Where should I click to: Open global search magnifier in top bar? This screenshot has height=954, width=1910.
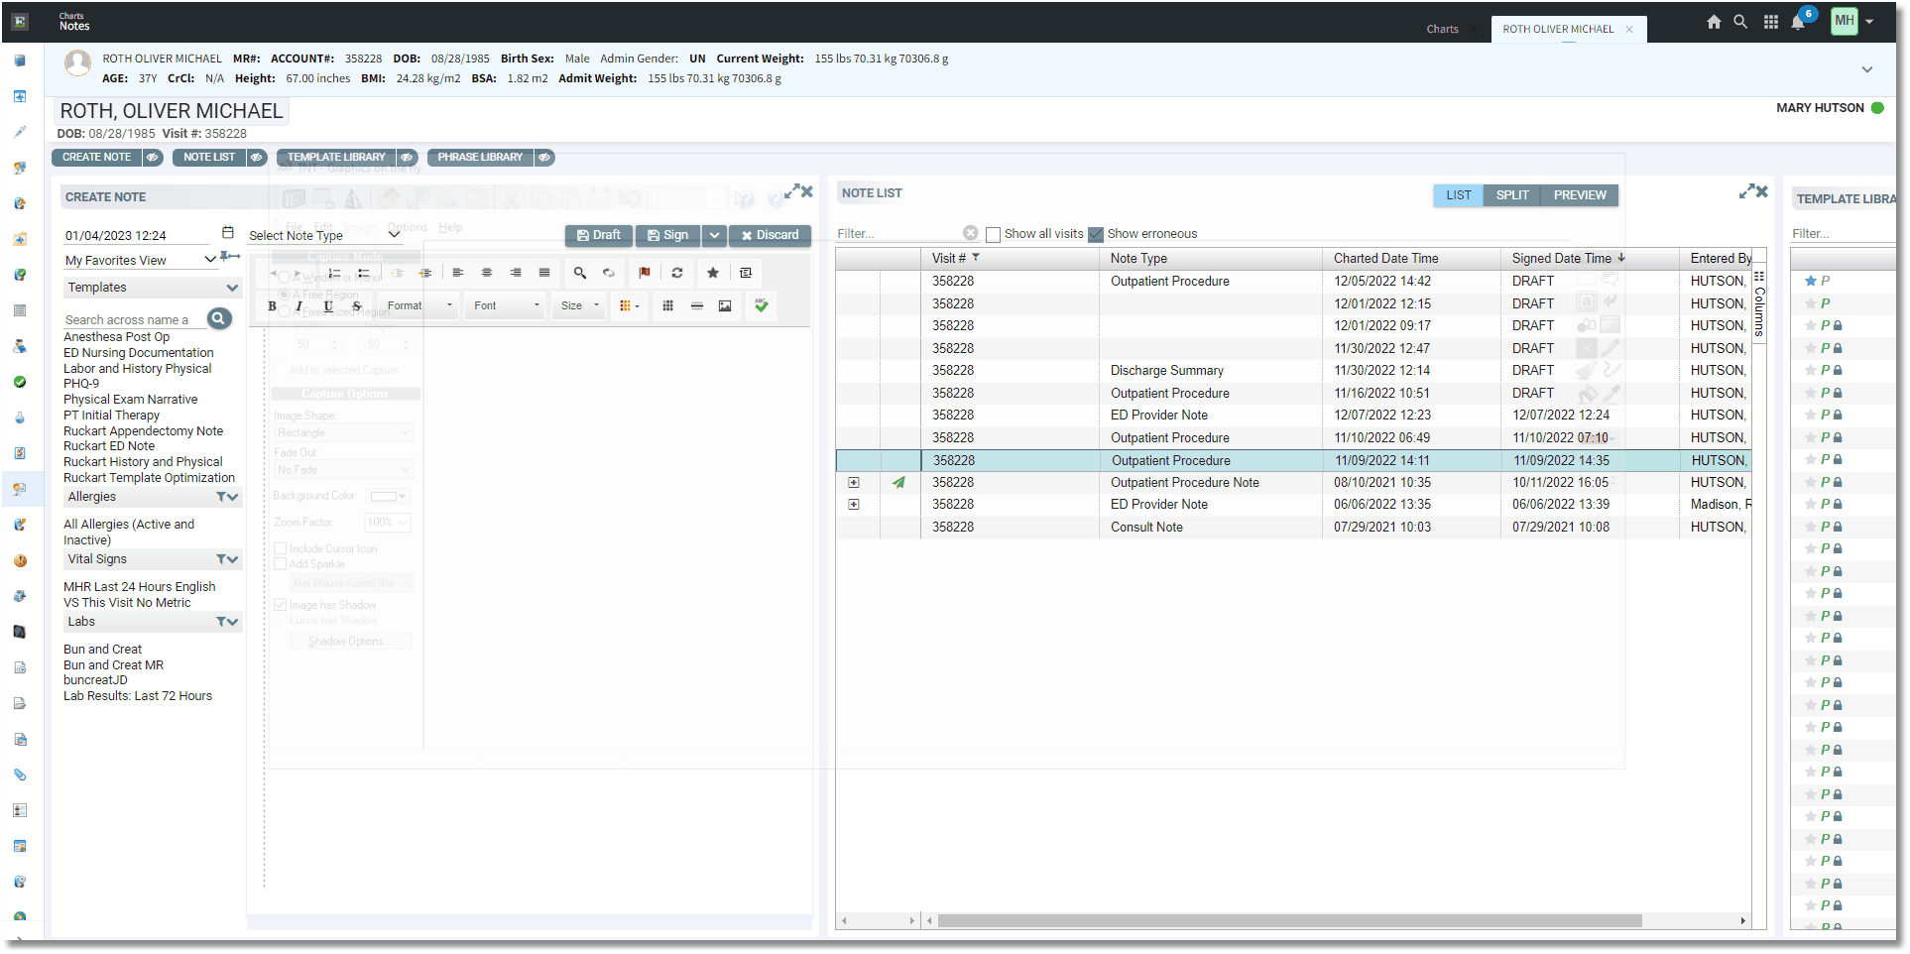click(1740, 22)
